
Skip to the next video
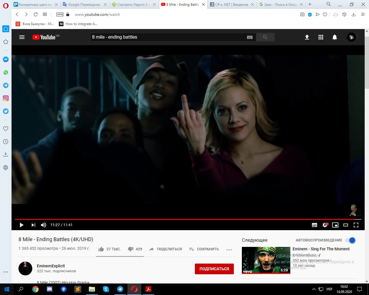(33, 225)
